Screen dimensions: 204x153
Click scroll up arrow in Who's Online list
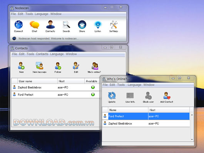coord(192,115)
